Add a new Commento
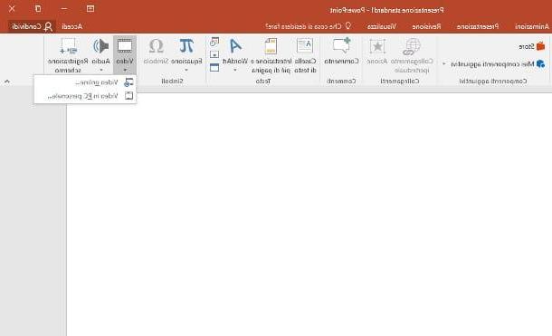The width and height of the screenshot is (552, 336). click(x=341, y=51)
